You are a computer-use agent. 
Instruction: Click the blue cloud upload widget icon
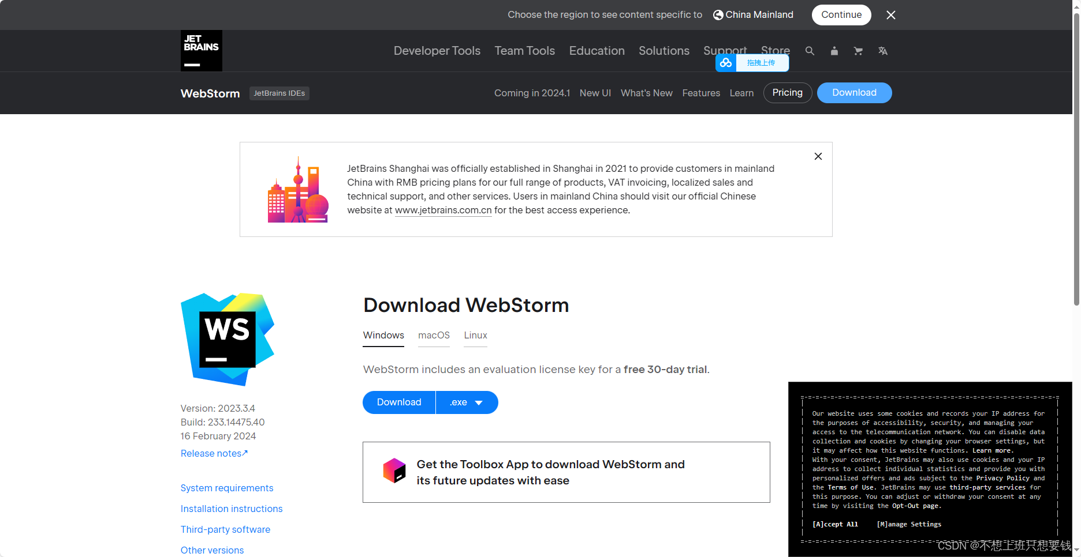726,63
